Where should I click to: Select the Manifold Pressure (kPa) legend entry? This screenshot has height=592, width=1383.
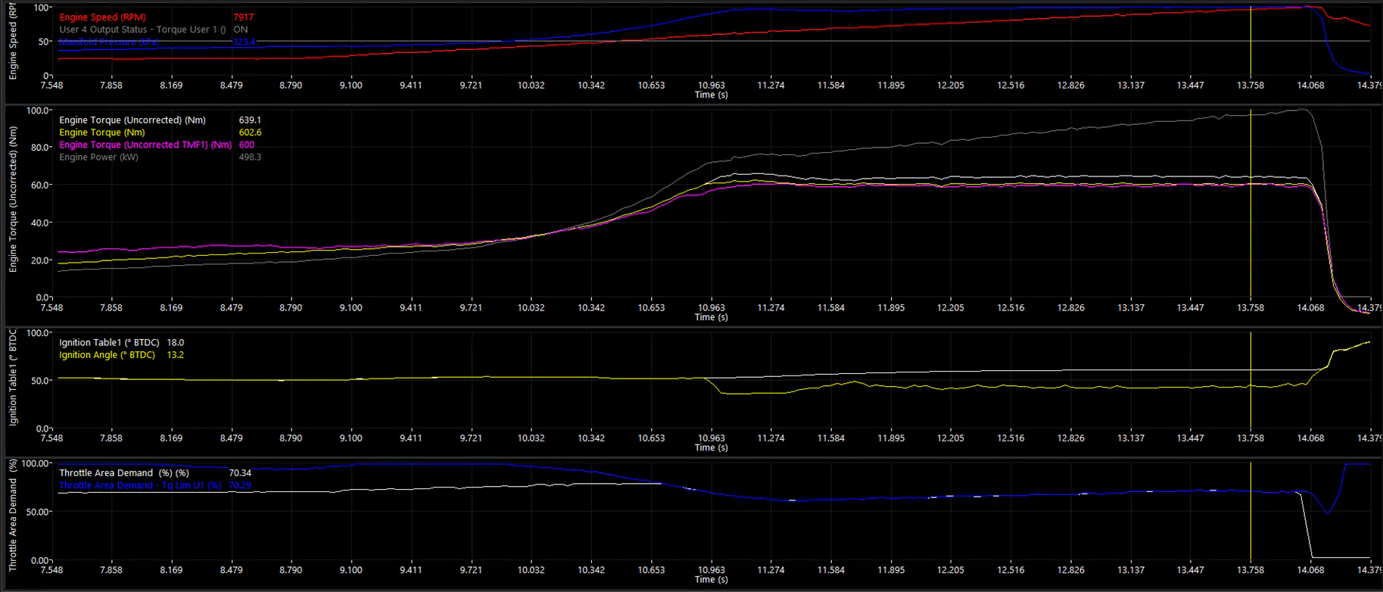coord(109,42)
